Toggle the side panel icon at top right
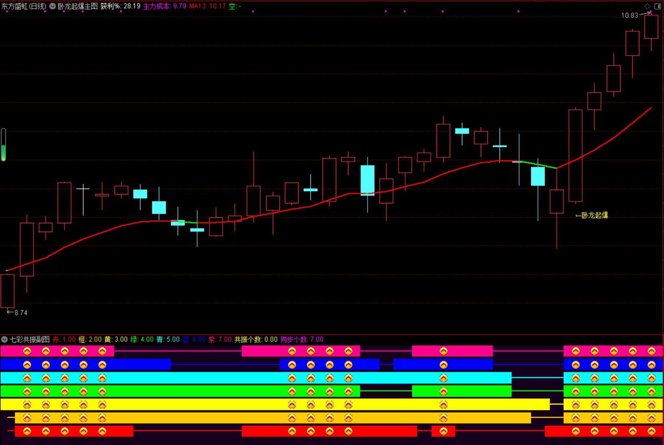Viewport: 664px width, 445px height. point(657,6)
